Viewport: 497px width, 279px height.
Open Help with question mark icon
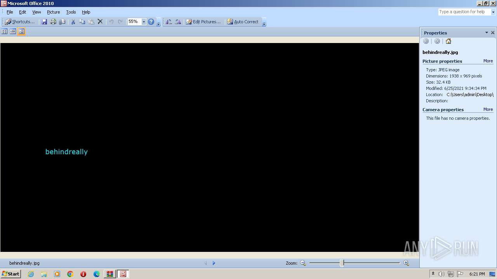(151, 22)
